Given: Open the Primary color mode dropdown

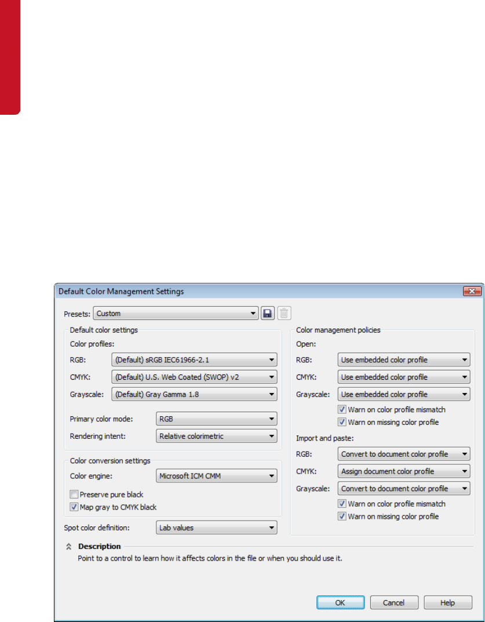Looking at the screenshot, I should 217,419.
